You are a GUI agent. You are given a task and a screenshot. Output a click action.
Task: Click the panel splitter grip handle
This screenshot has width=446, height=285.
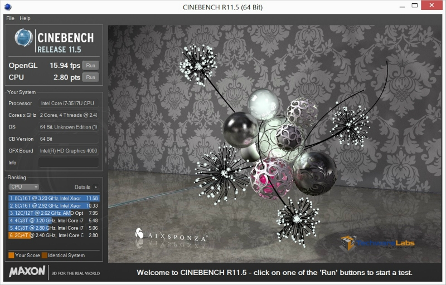(x=106, y=153)
